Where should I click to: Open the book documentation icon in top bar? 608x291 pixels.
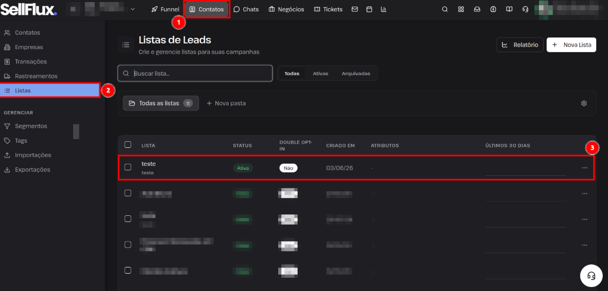(x=509, y=9)
